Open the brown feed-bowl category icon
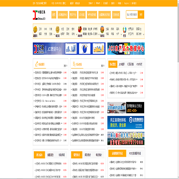Image resolution: width=179 pixels, height=179 pixels. [102, 30]
